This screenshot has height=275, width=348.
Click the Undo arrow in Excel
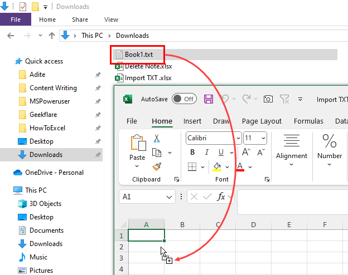pyautogui.click(x=225, y=99)
